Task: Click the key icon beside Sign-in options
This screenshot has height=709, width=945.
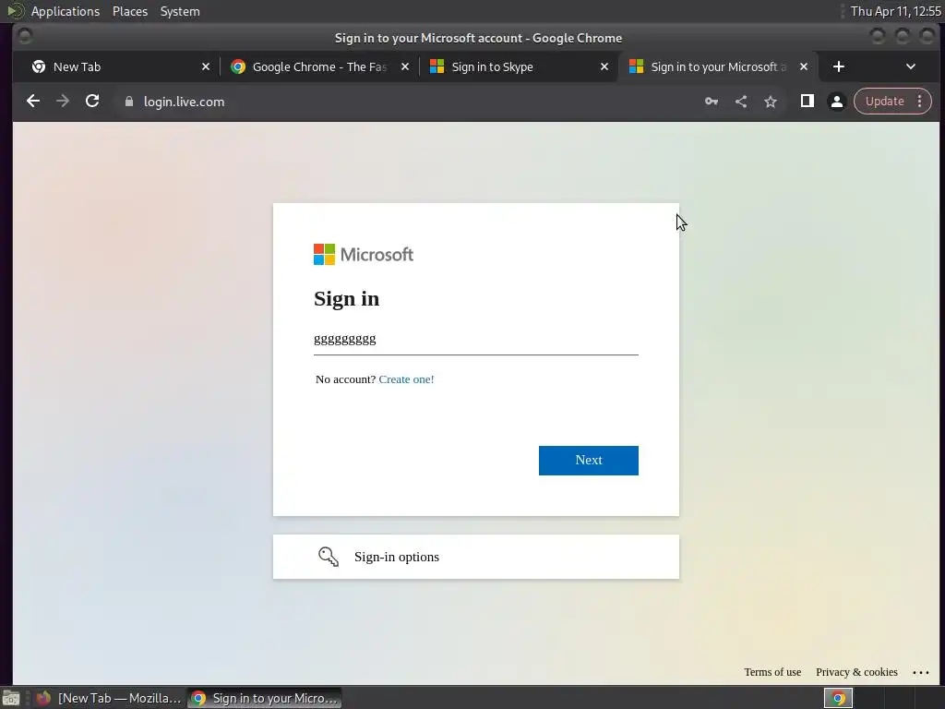Action: pos(329,557)
